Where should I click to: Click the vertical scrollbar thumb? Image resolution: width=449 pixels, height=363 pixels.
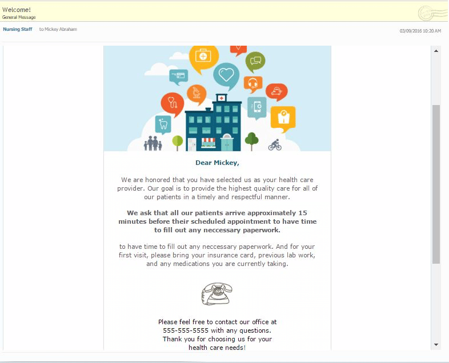[x=436, y=184]
